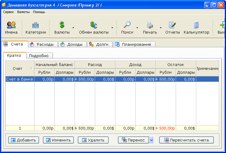Click the total row count 1

click(20, 128)
